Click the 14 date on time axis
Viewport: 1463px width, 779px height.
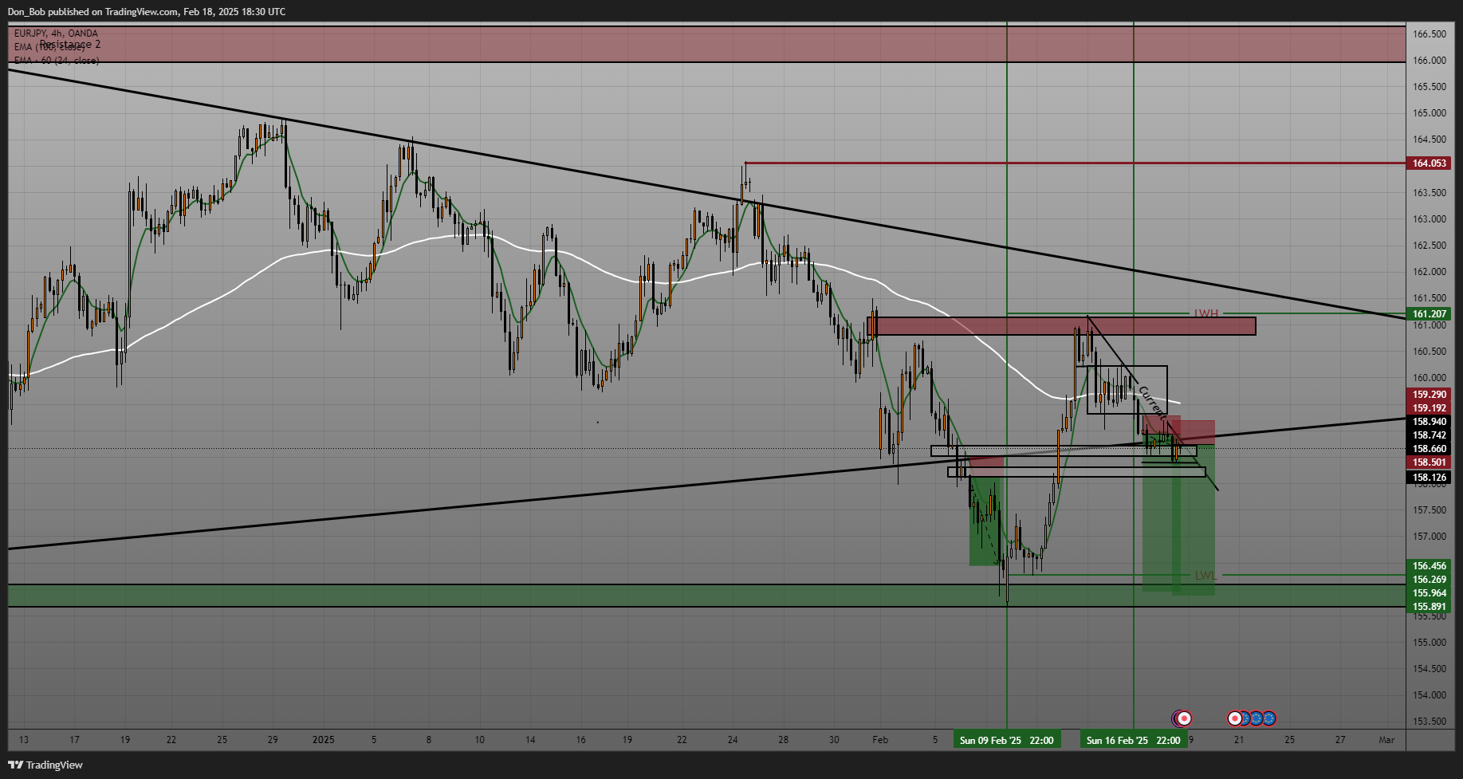[x=530, y=740]
